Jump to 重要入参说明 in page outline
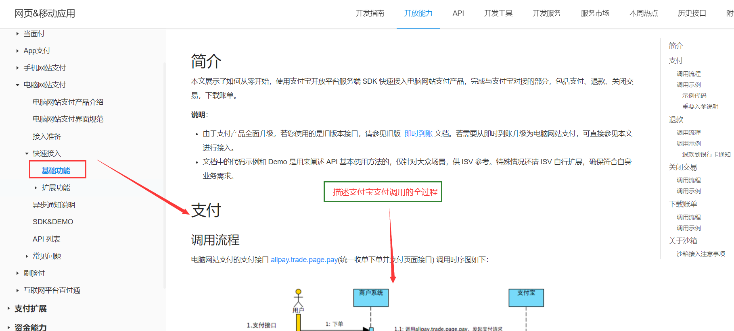The height and width of the screenshot is (331, 734). [700, 106]
